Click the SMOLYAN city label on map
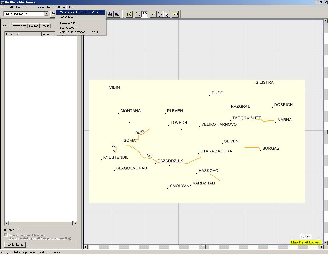Screen dimensions: 328x255 click(180, 186)
